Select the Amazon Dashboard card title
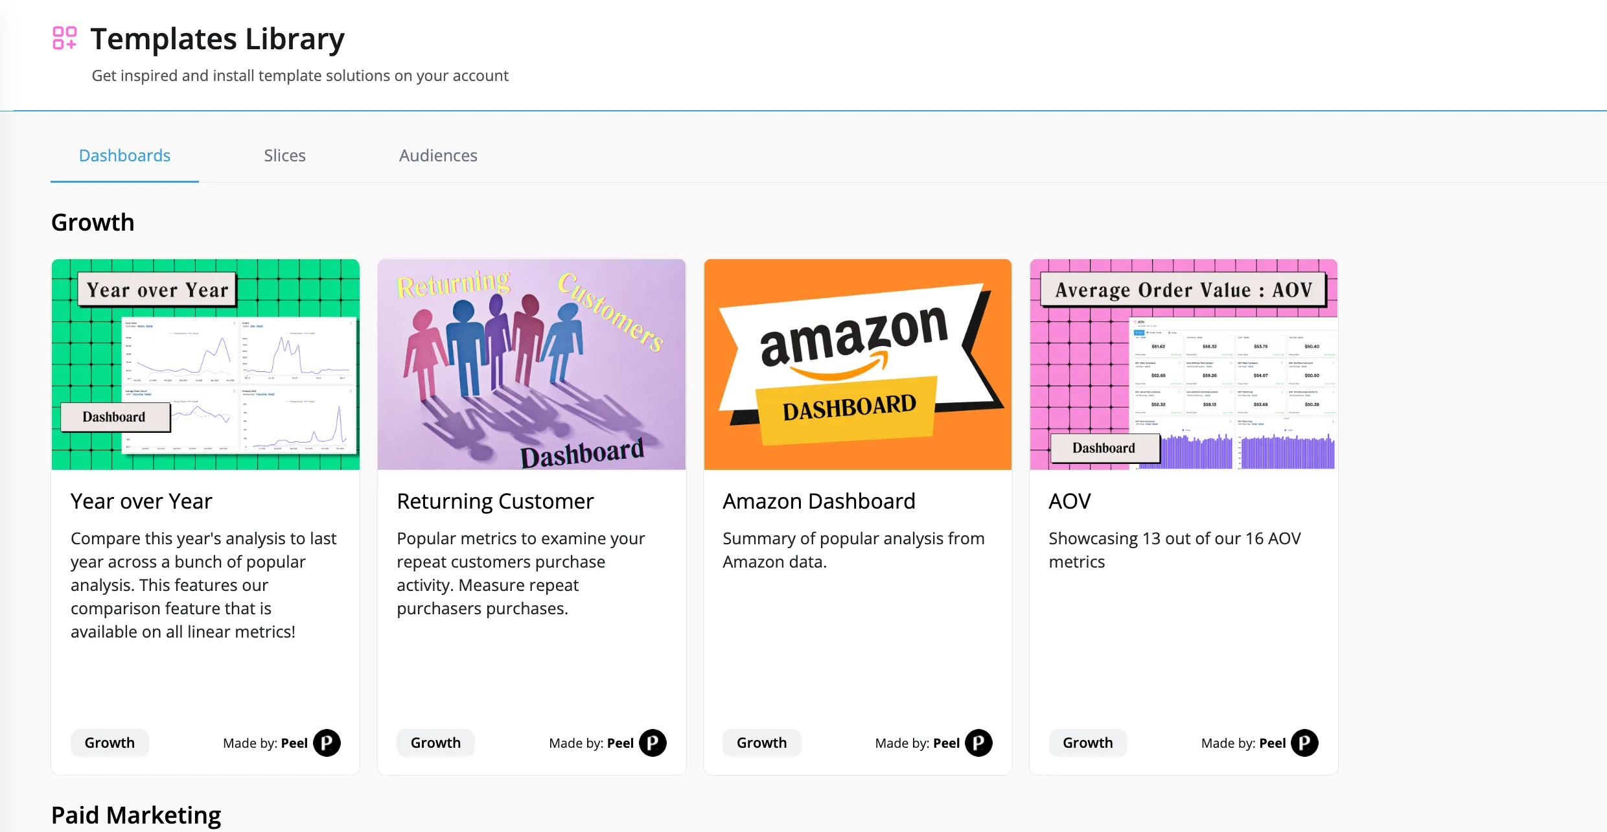This screenshot has width=1607, height=832. [x=819, y=501]
